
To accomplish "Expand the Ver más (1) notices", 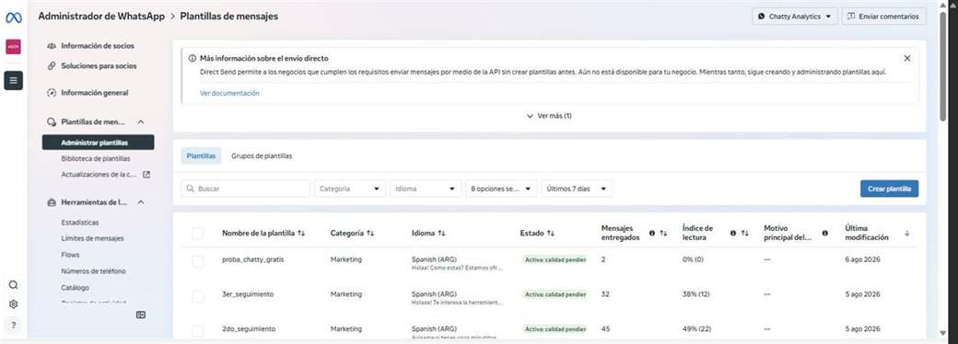I will pos(549,116).
